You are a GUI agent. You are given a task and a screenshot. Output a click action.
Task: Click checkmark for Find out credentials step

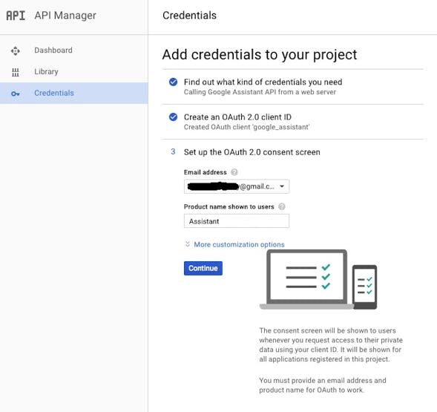(x=173, y=82)
